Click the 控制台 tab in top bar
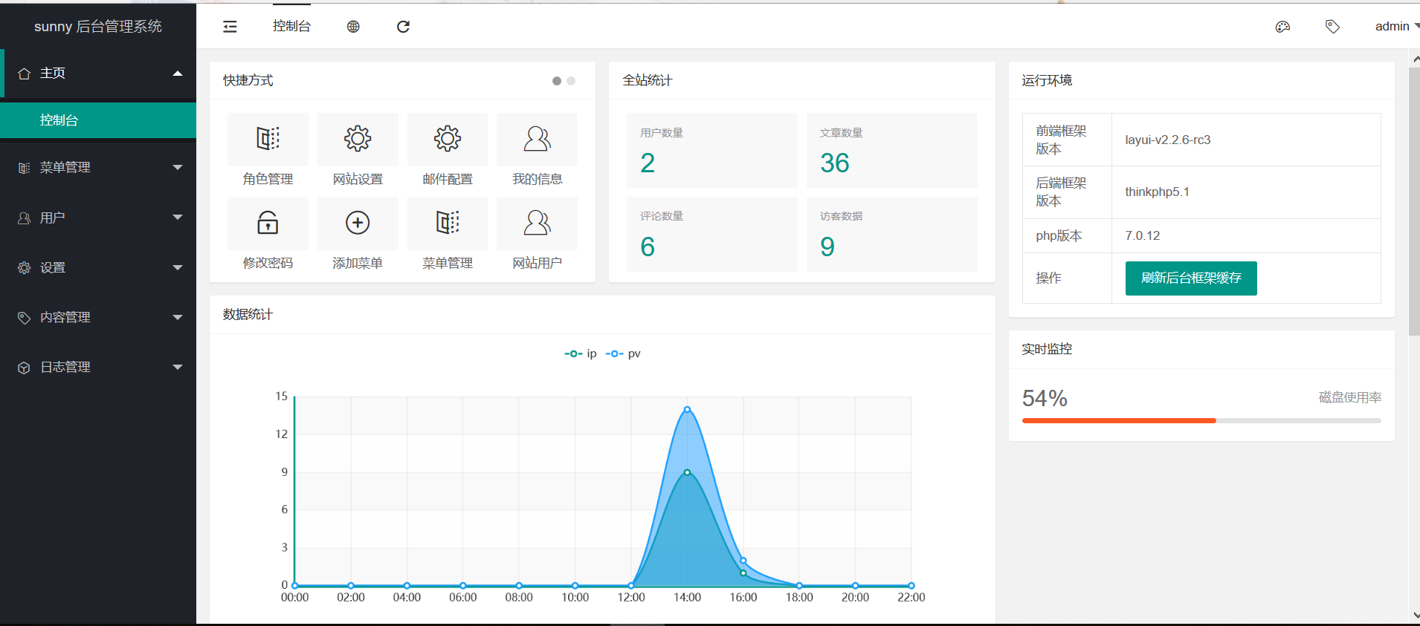 (x=291, y=27)
